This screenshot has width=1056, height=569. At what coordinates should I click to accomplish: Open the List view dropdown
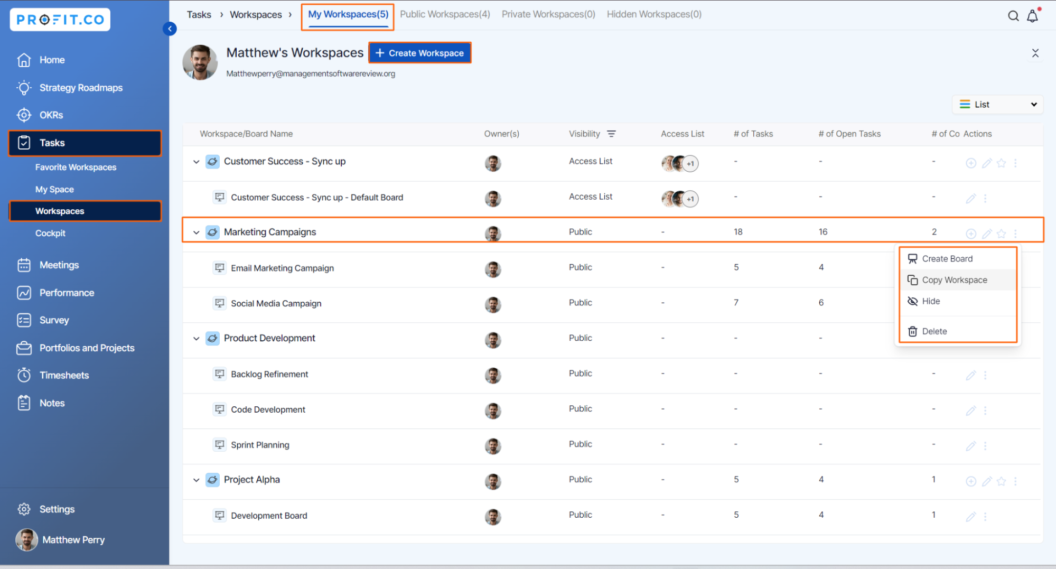(x=997, y=105)
